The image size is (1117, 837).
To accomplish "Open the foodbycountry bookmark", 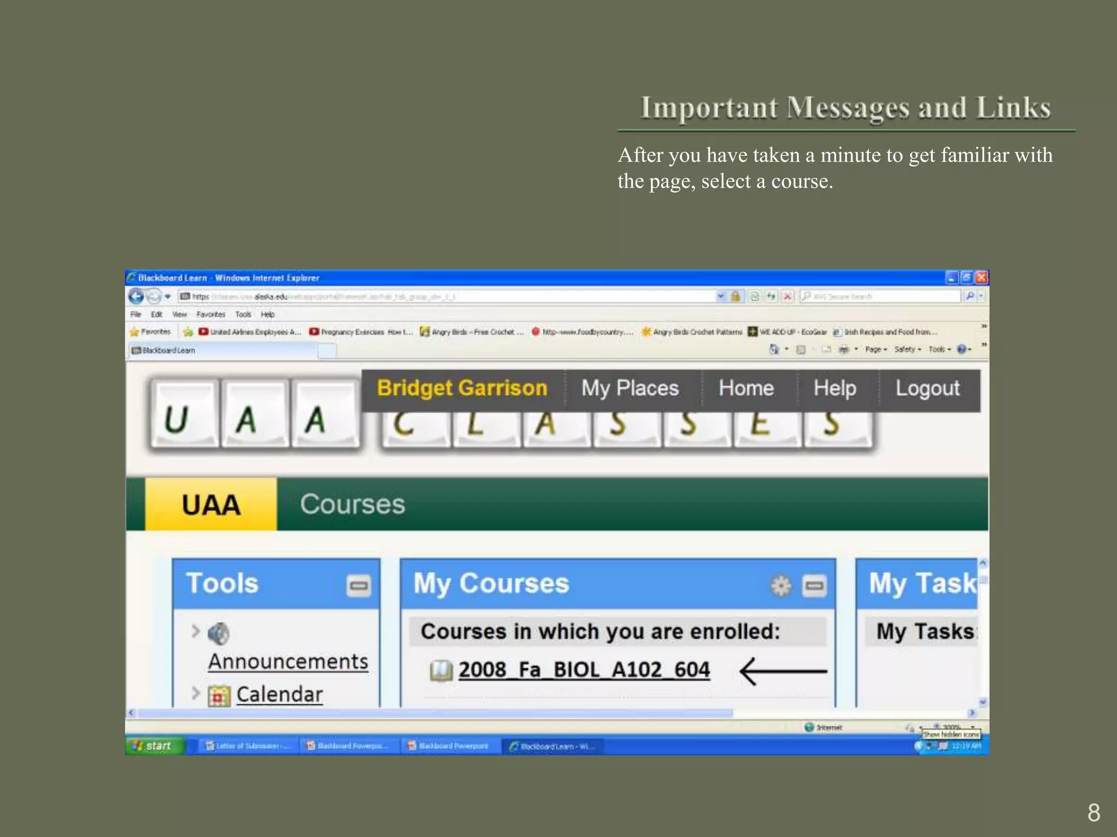I will (x=582, y=332).
